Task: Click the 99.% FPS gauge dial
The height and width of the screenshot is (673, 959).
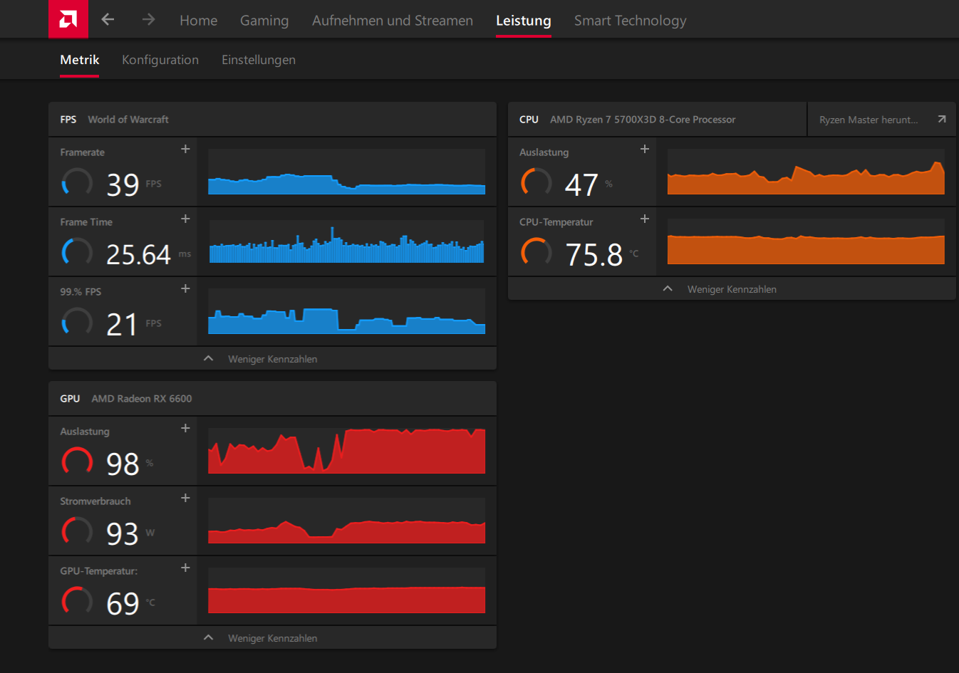Action: 77,323
